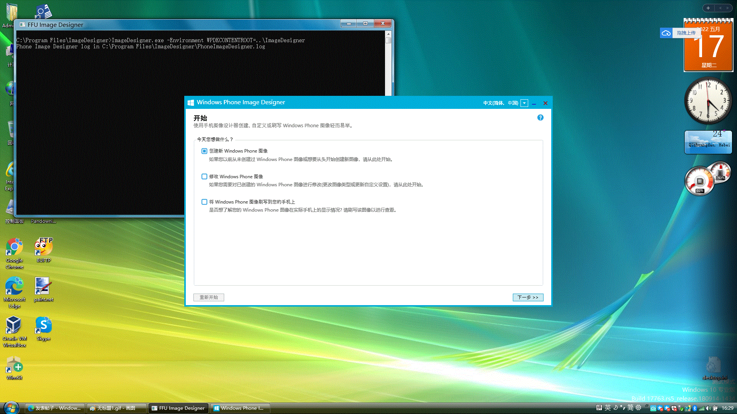
Task: Select the create new Windows Phone image option
Action: 204,151
